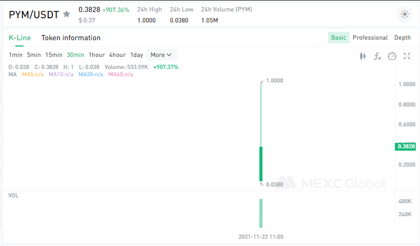The height and width of the screenshot is (246, 420).
Task: Click the Volume: 533.59K readout
Action: (126, 67)
